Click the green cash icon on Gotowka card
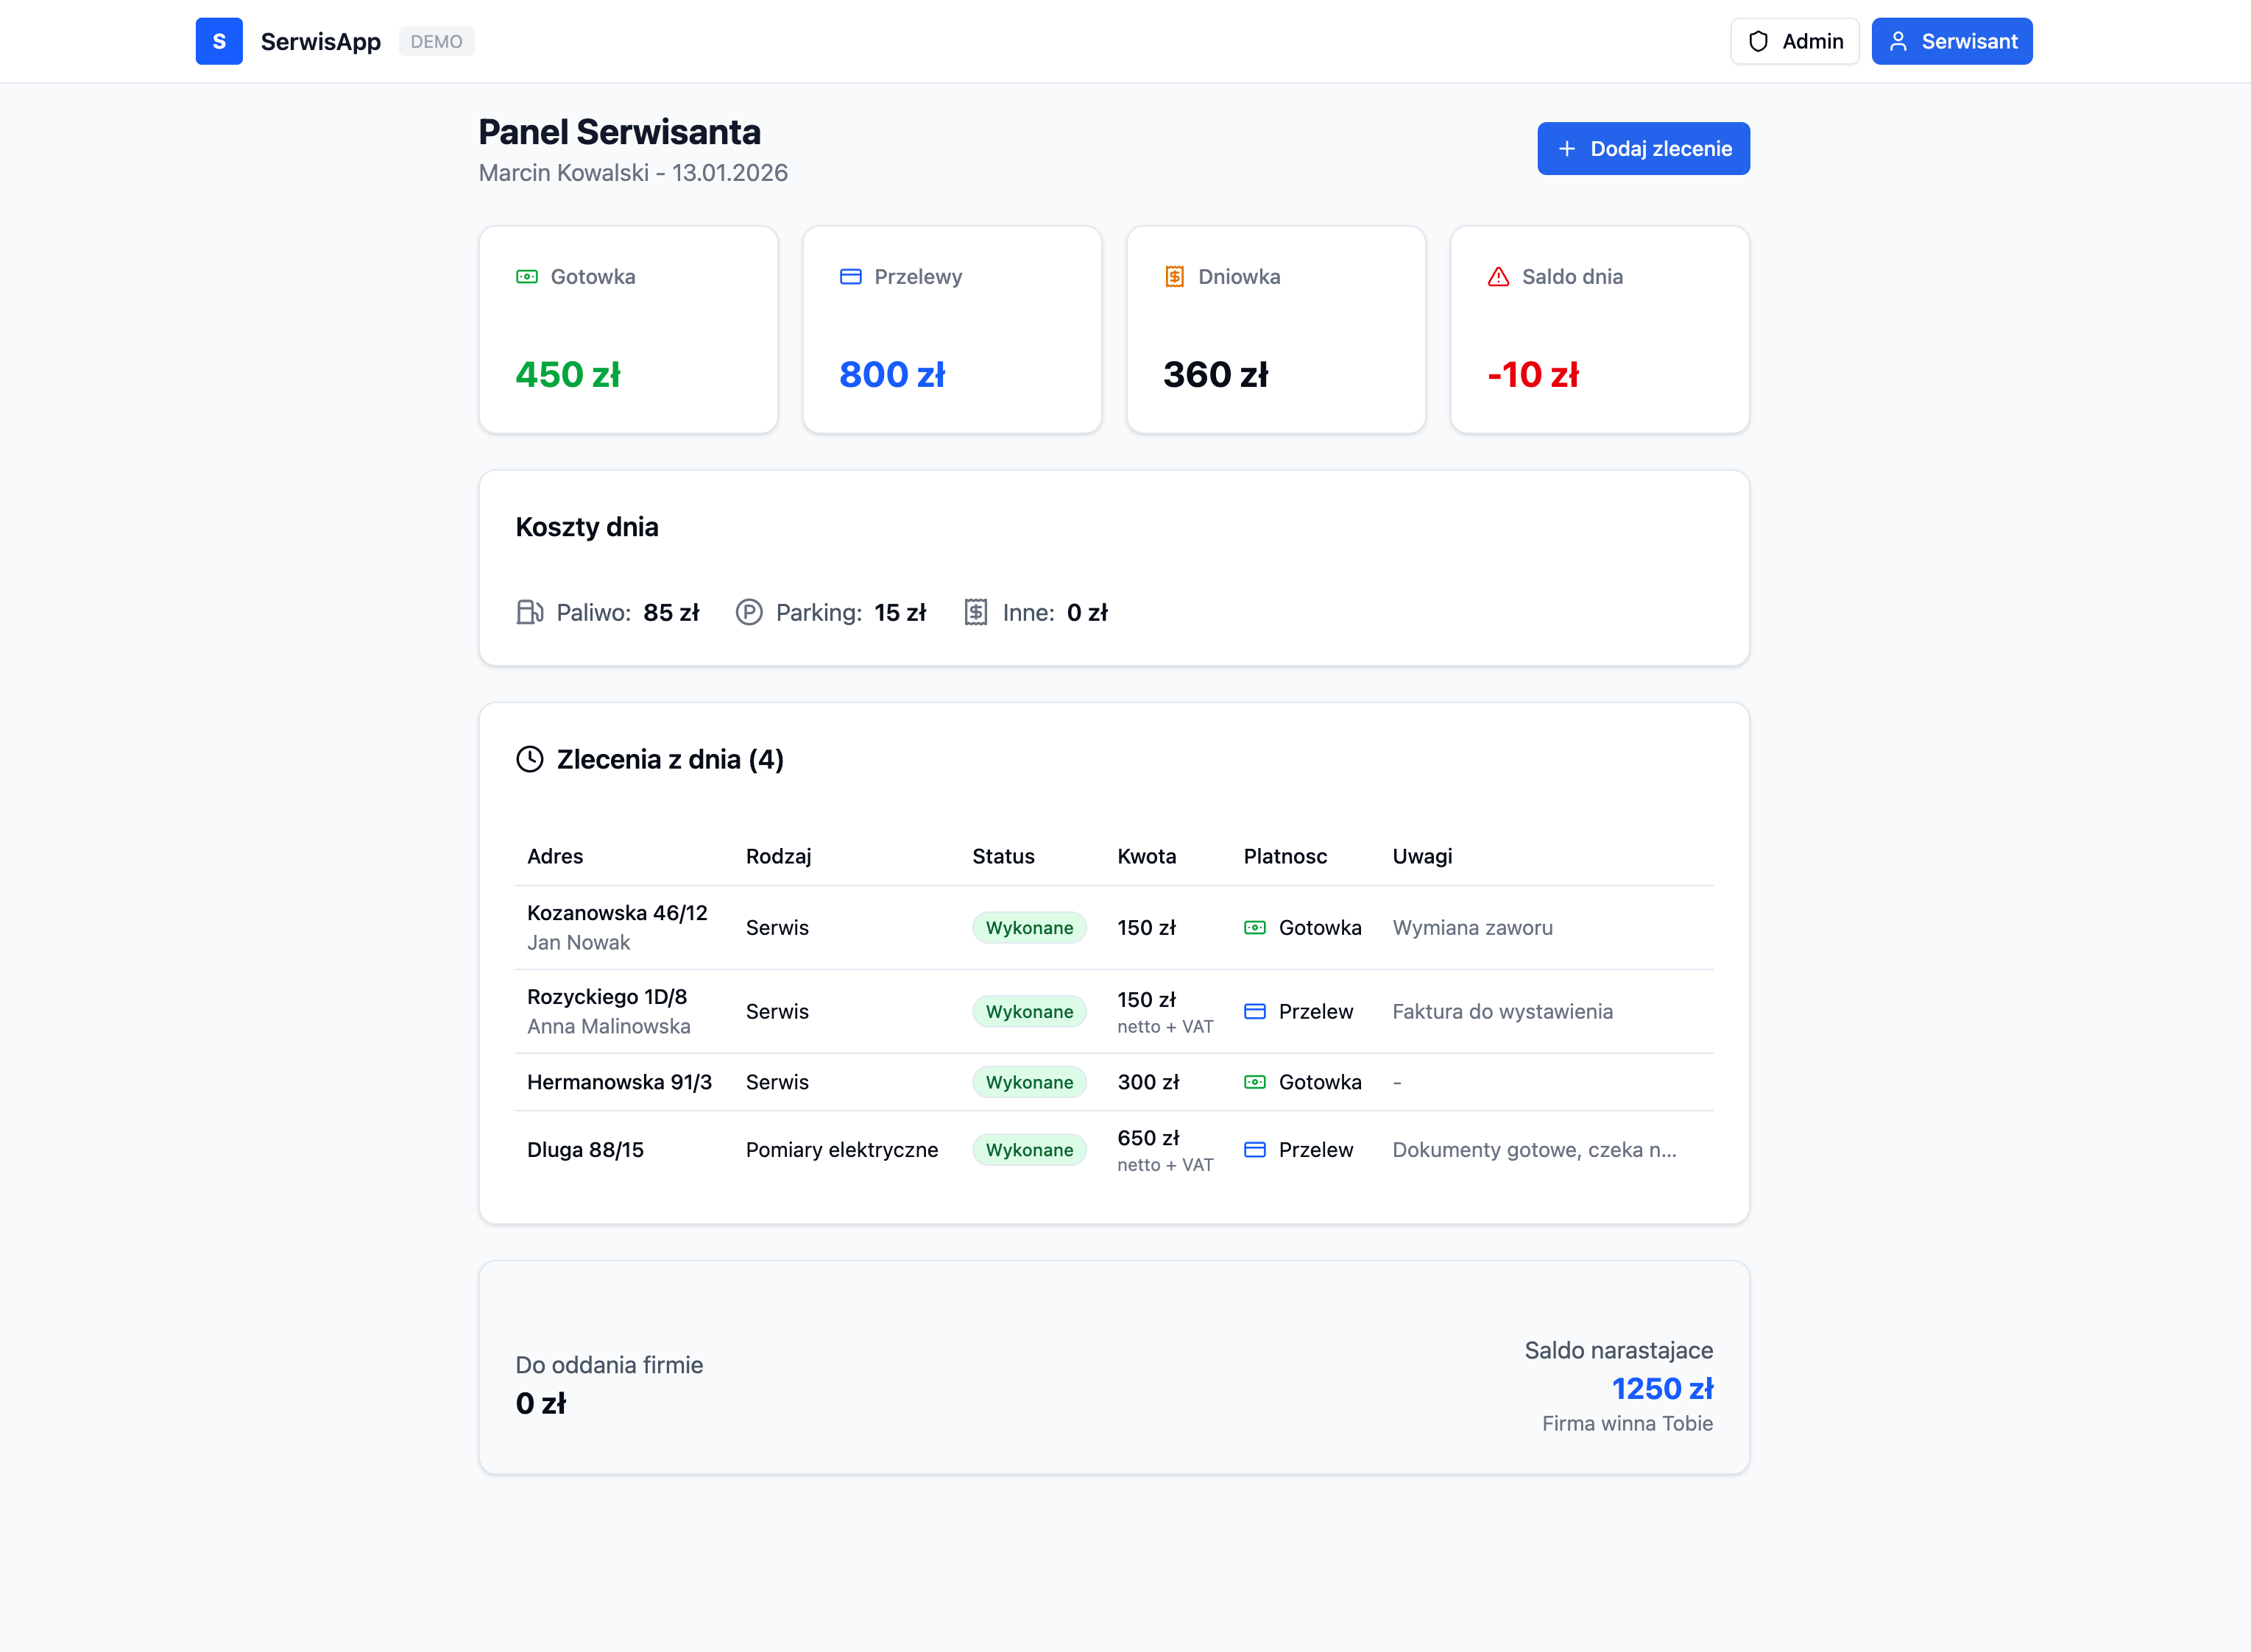 tap(526, 277)
